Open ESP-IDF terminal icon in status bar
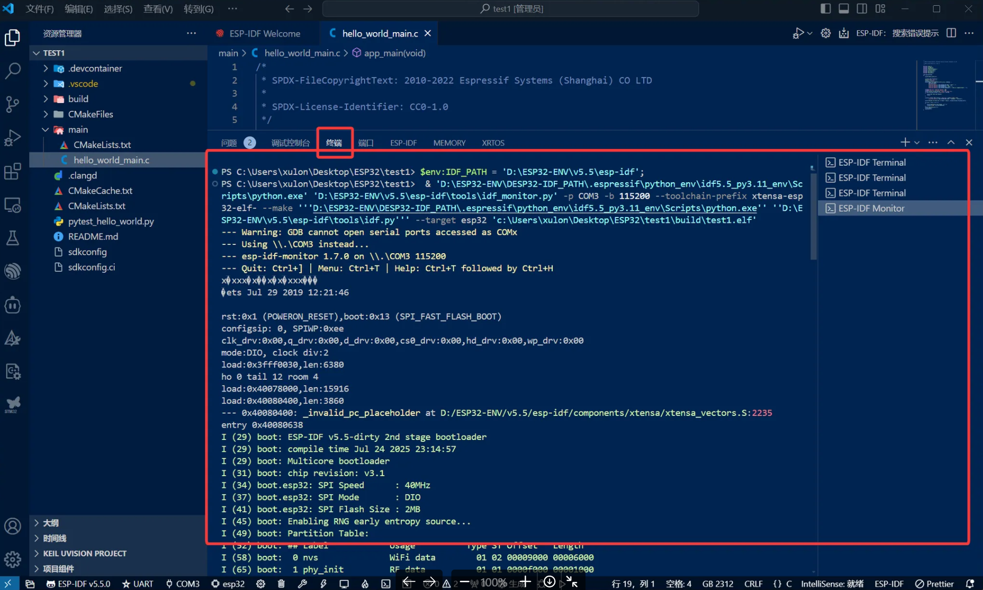This screenshot has width=983, height=590. tap(386, 583)
